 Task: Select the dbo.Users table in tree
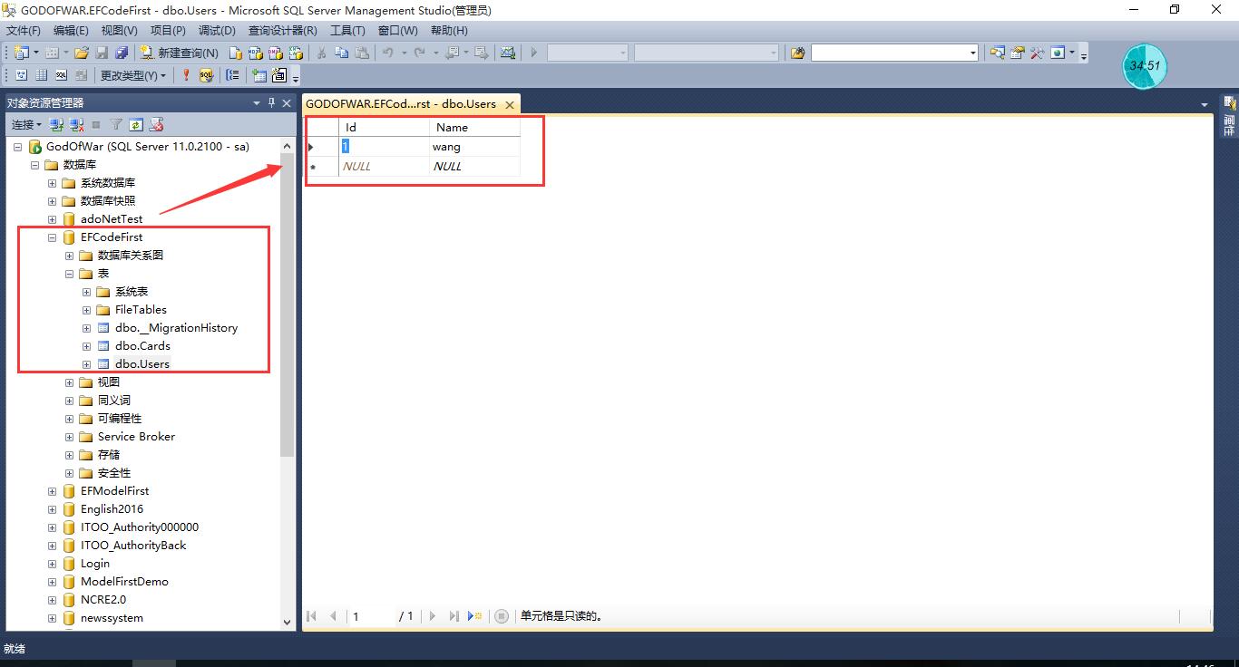click(142, 364)
